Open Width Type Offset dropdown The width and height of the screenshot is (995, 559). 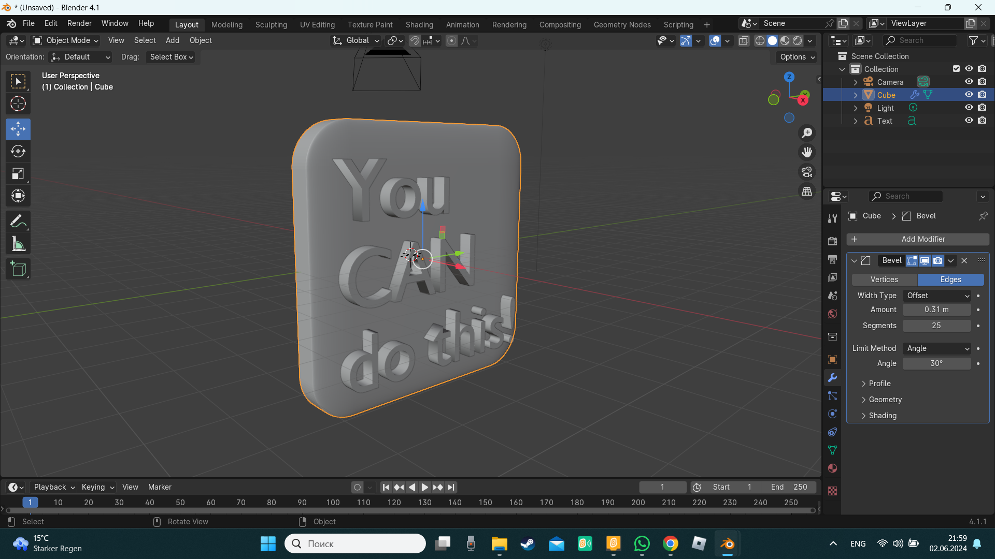[937, 296]
